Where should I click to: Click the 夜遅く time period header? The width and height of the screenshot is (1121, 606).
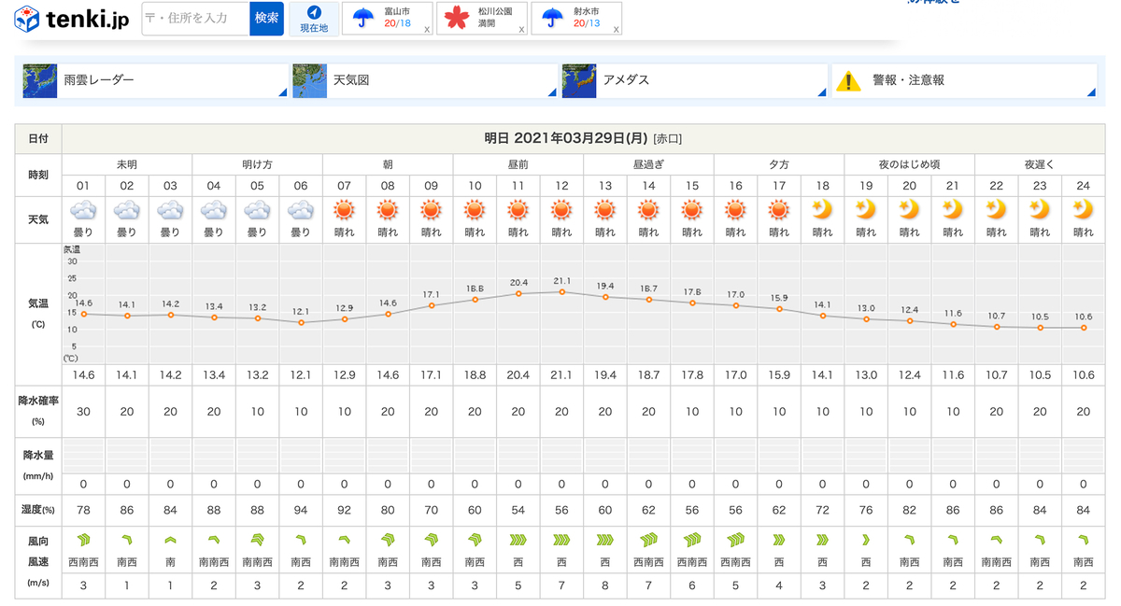(x=1040, y=163)
